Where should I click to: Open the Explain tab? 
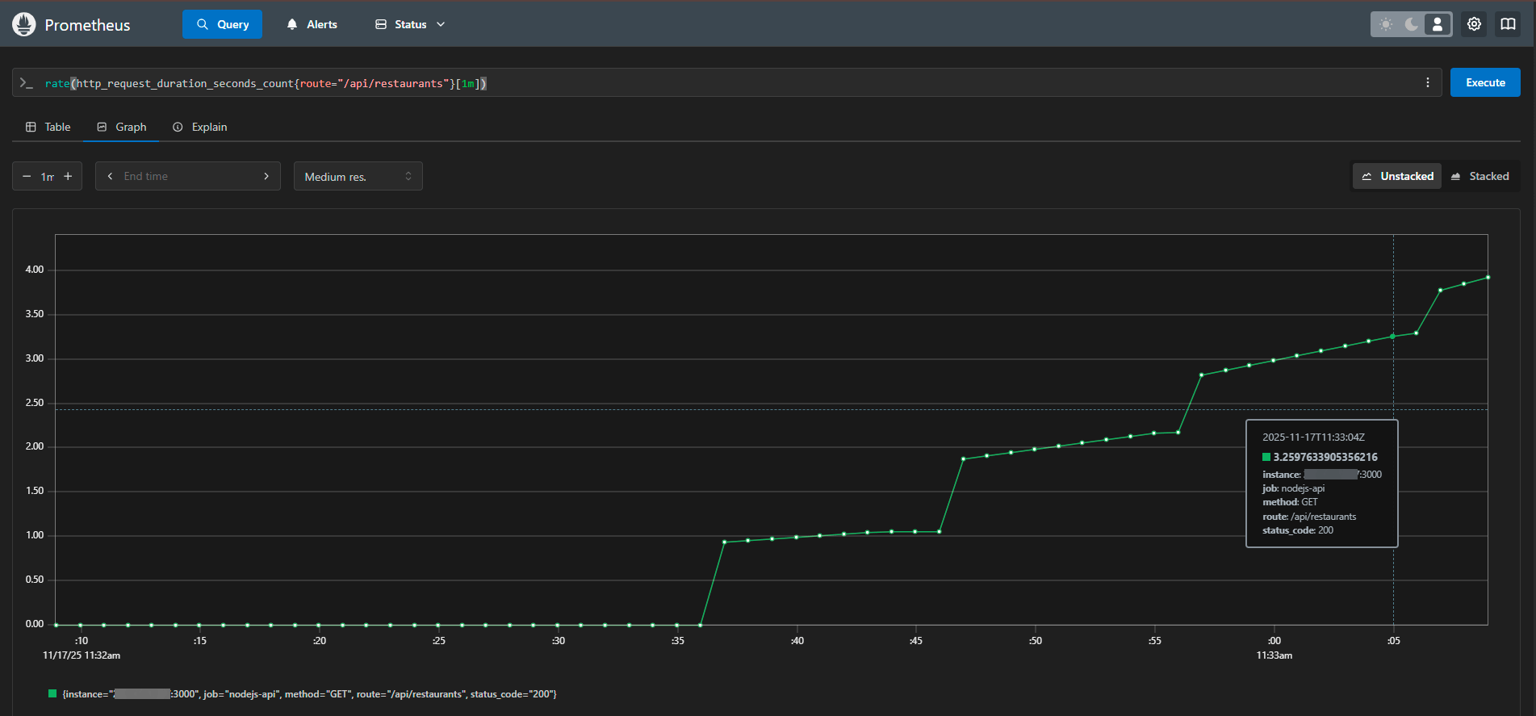pos(200,127)
